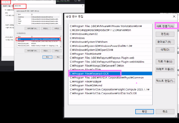Select the C:\Program Files\Git\cmd entry

(x=110, y=86)
